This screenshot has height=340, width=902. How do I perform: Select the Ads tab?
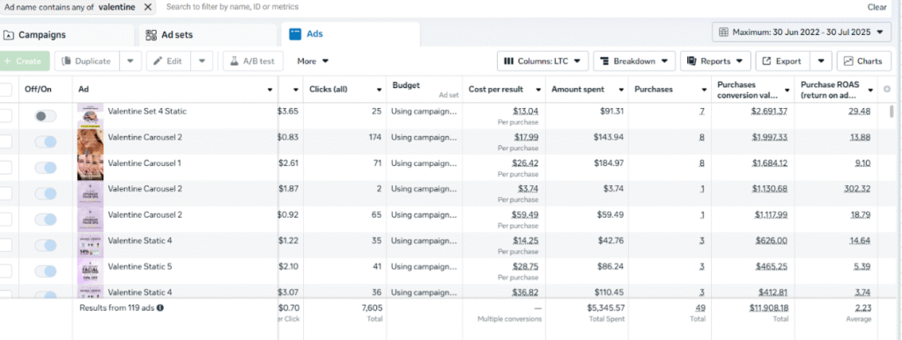pos(351,34)
